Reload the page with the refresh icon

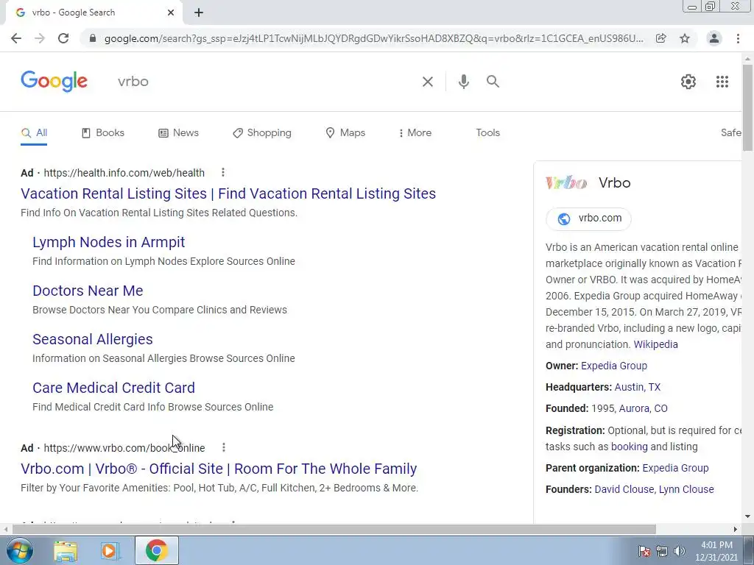pos(63,38)
